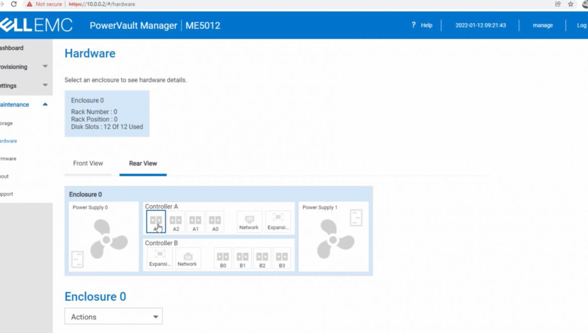Click the 'Disk Slots : 12 Of 12 Used' text

click(107, 127)
